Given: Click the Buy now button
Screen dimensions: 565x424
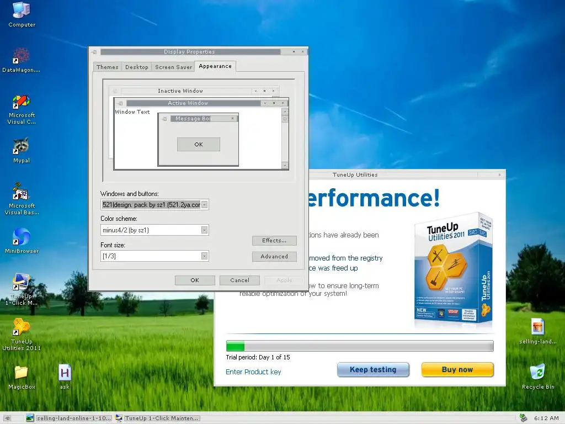Looking at the screenshot, I should pos(457,369).
